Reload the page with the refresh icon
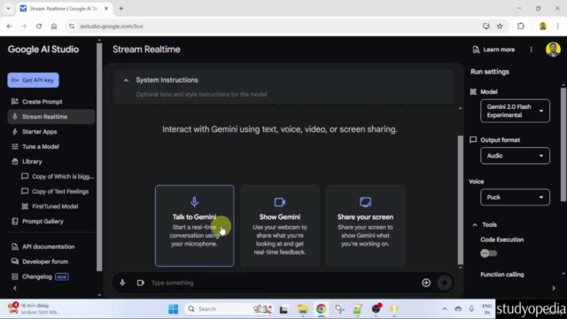The image size is (567, 319). pyautogui.click(x=39, y=26)
